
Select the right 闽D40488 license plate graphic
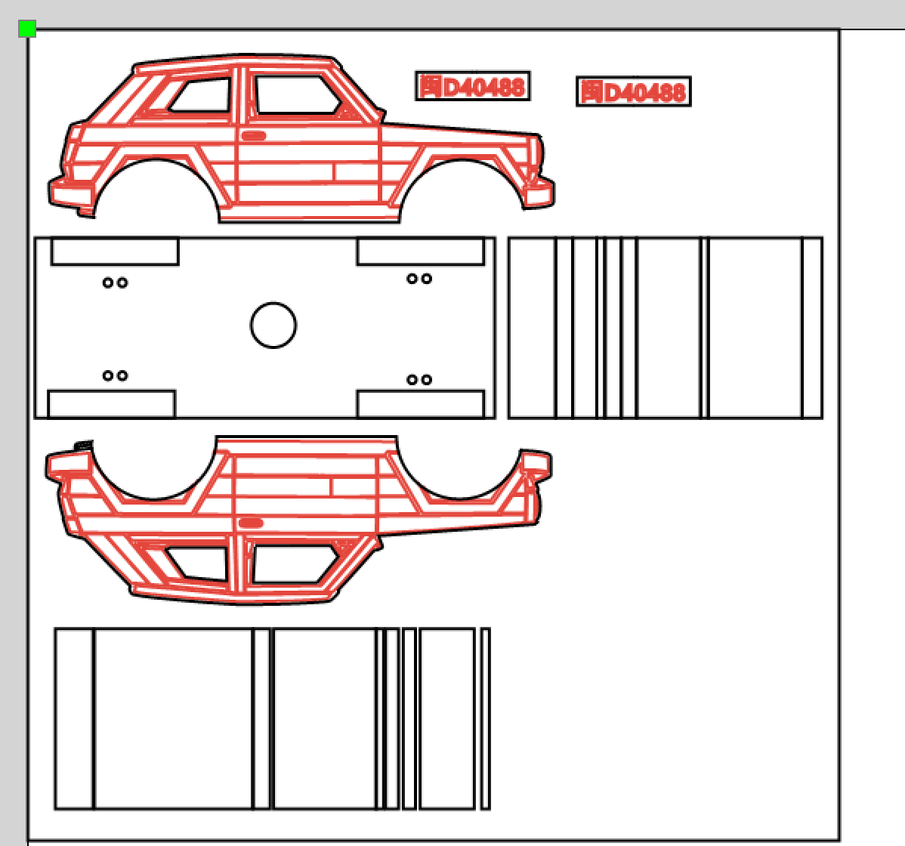click(635, 93)
